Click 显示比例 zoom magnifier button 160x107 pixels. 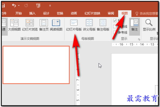(149, 25)
